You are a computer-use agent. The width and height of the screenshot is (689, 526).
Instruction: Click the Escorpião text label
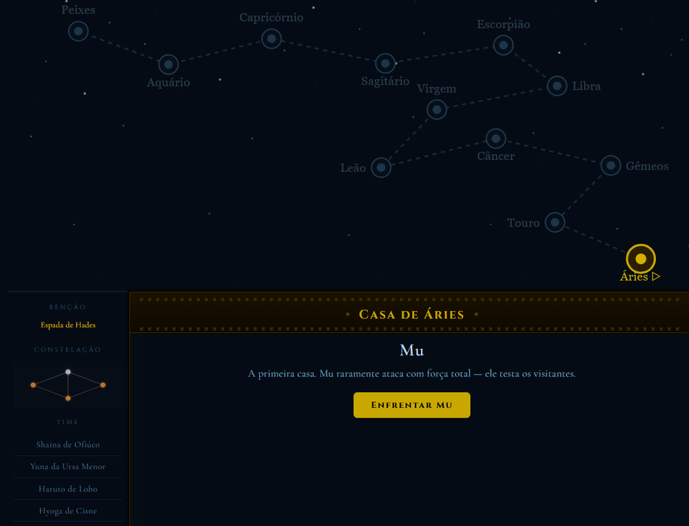click(503, 25)
